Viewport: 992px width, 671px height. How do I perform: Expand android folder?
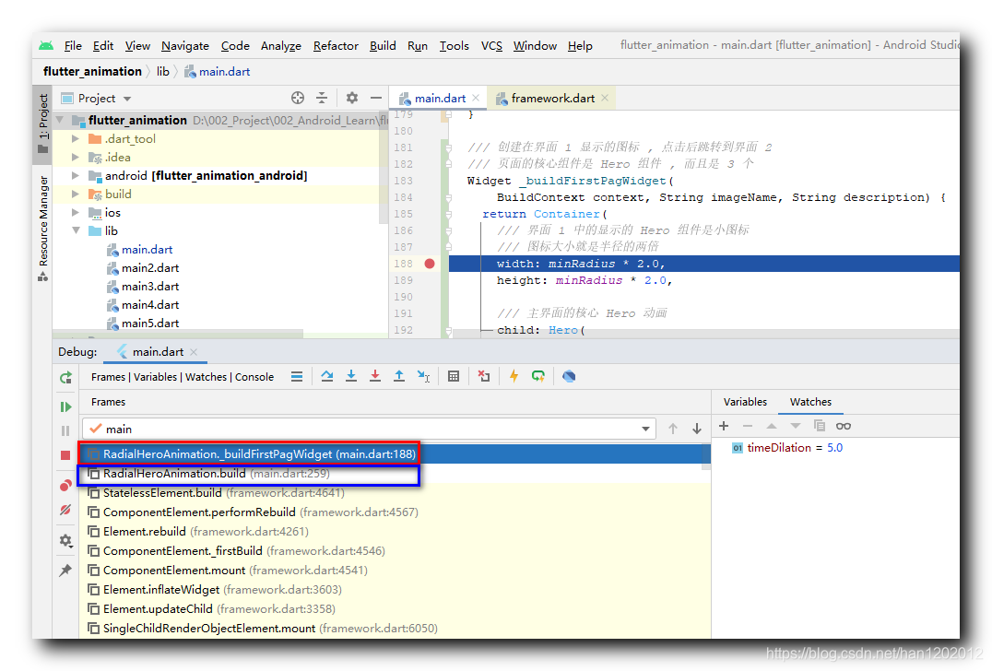coord(76,175)
